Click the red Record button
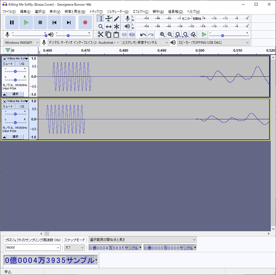The width and height of the screenshot is (276, 275). (85, 22)
